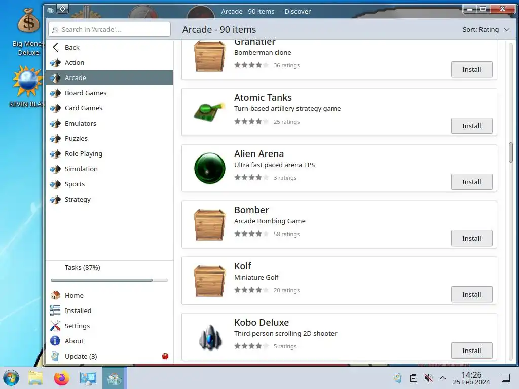
Task: Click the red update notification badge
Action: pos(165,356)
